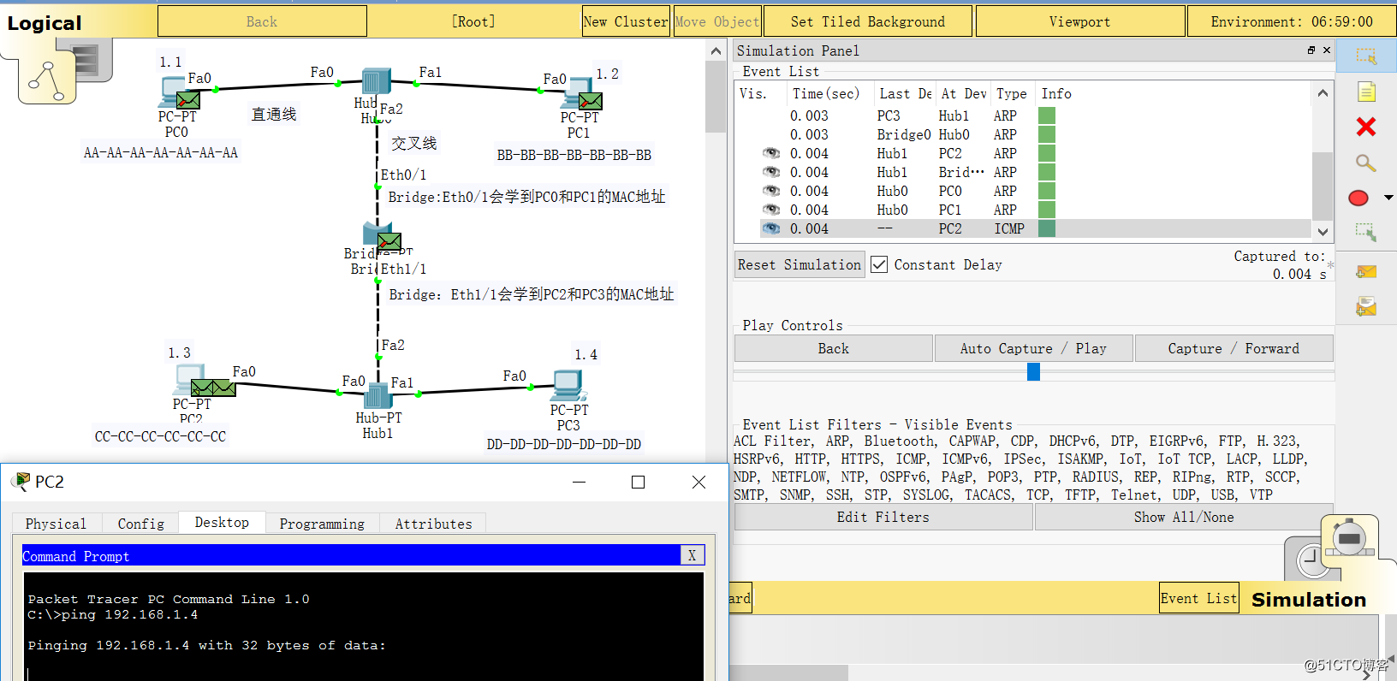Click event list scroll up arrow

pyautogui.click(x=1323, y=92)
